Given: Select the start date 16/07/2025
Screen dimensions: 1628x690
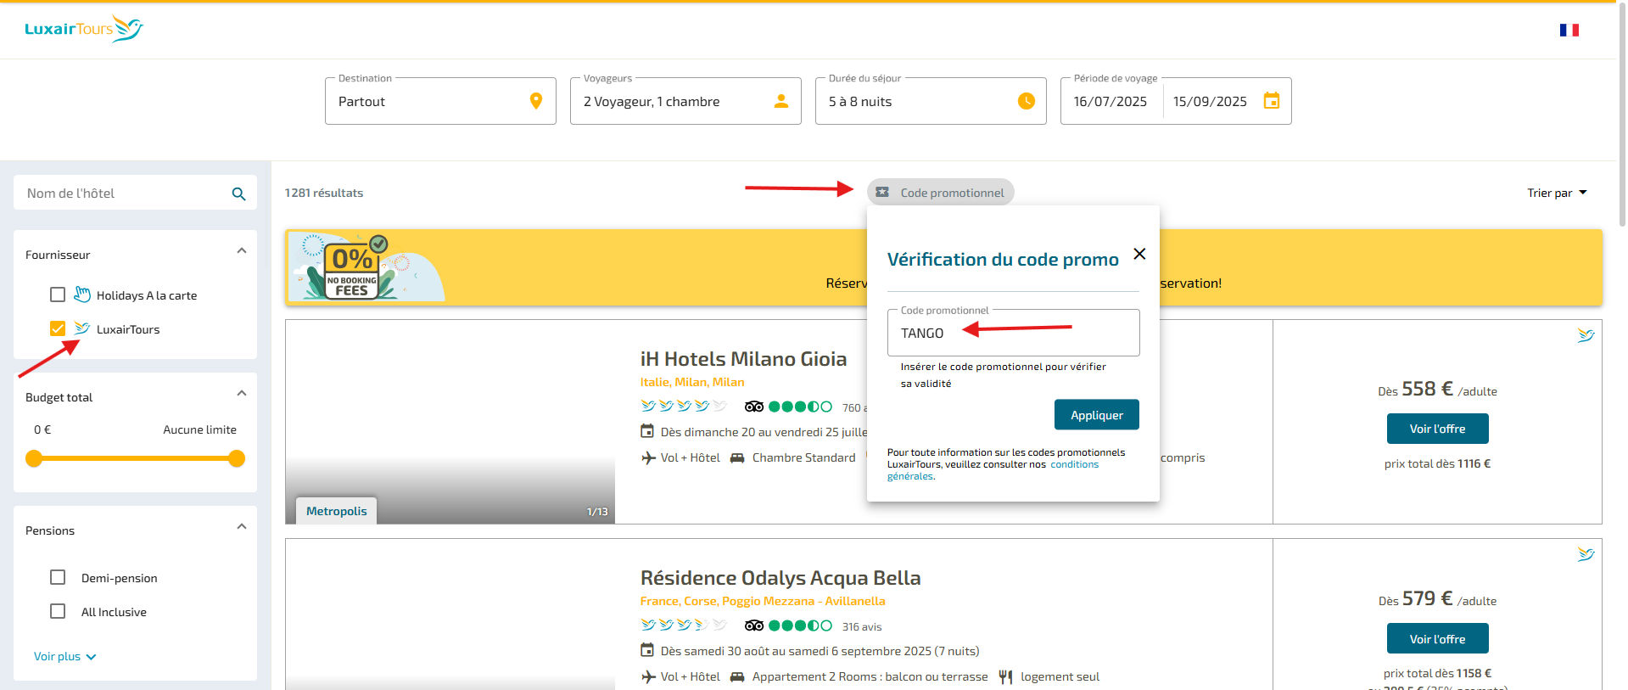Looking at the screenshot, I should [x=1110, y=102].
